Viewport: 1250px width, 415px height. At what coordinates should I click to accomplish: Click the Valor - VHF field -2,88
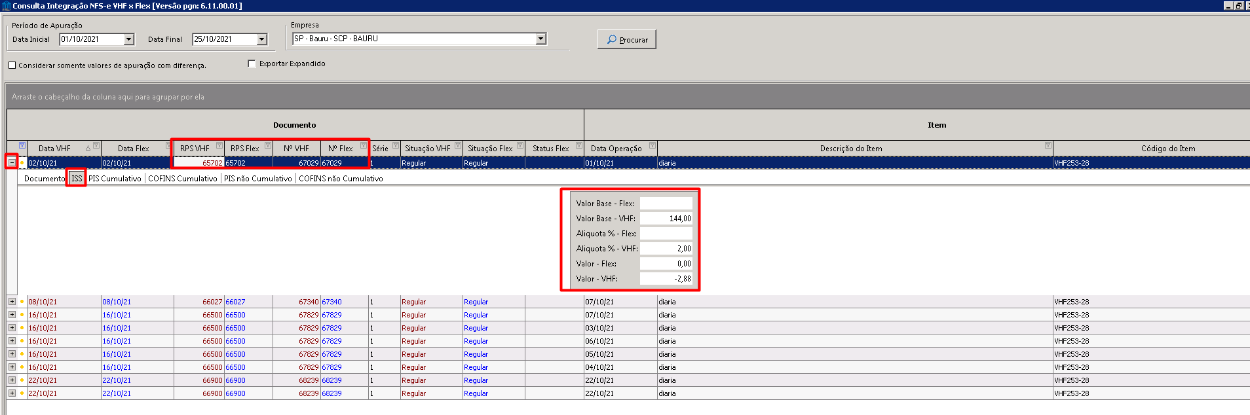point(666,279)
